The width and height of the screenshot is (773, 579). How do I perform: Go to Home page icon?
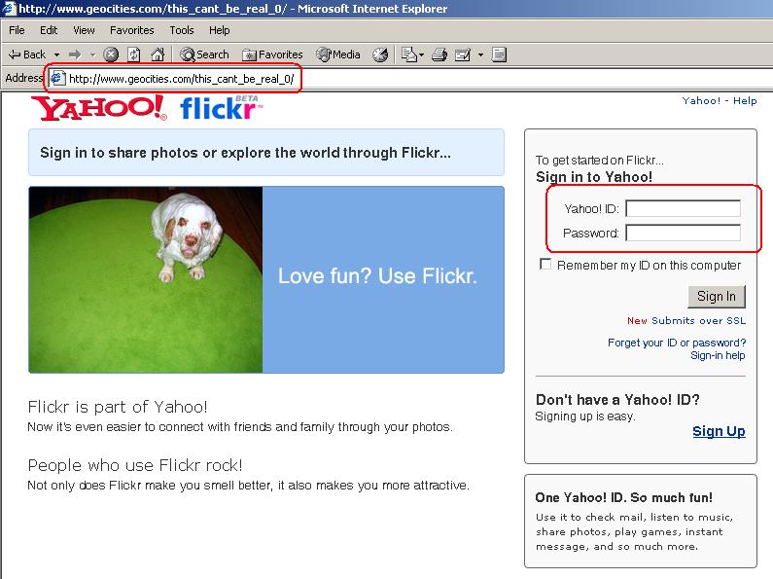pyautogui.click(x=158, y=54)
